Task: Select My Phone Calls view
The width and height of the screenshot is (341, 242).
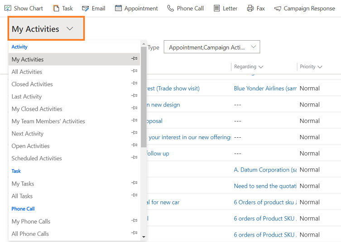Action: coord(74,221)
